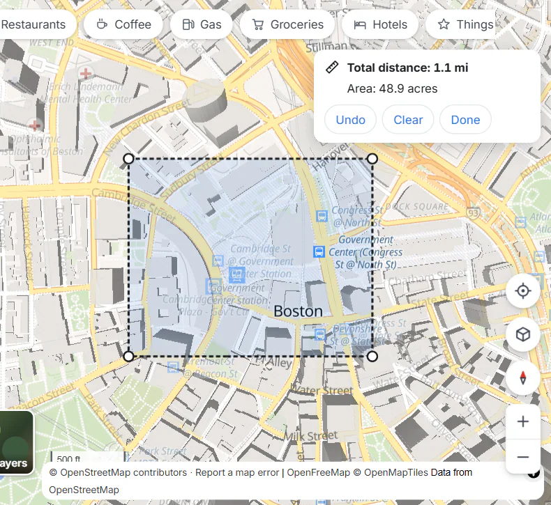Click the Erich Lindemann Mental Health Center label
551x505 pixels.
tap(86, 93)
